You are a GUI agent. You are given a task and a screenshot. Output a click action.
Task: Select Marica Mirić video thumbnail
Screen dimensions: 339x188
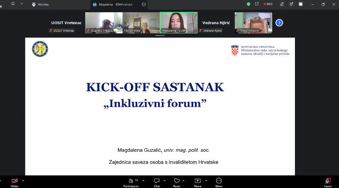(x=141, y=23)
